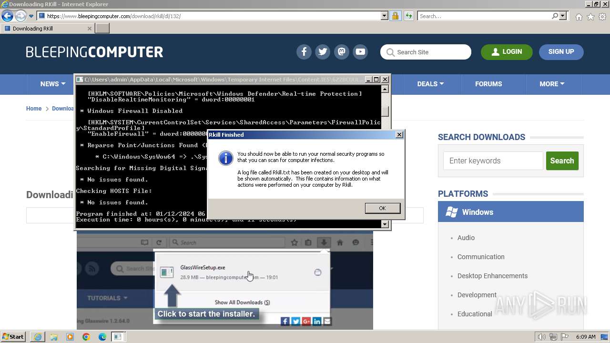Click the console window scrollbar thumb
The width and height of the screenshot is (610, 343).
pyautogui.click(x=385, y=111)
